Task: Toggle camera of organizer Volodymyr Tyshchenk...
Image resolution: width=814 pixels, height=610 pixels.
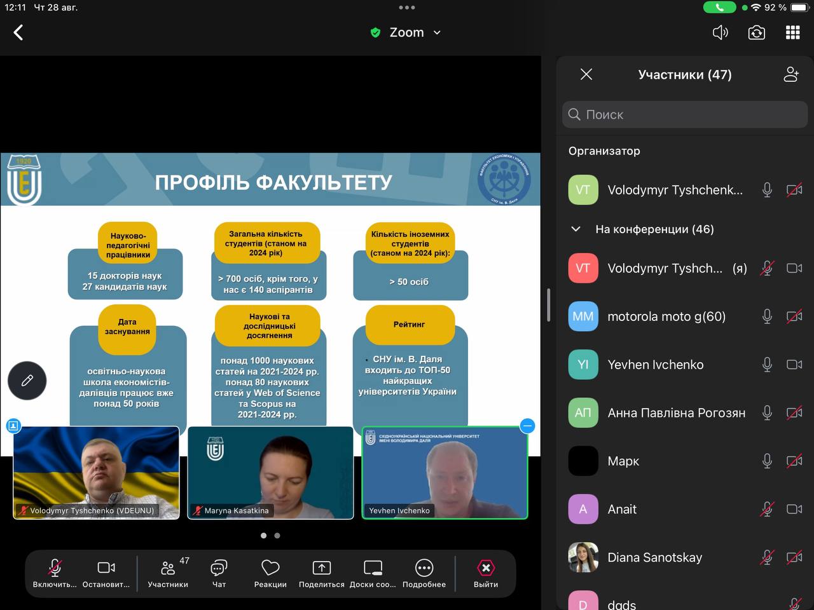Action: 794,189
